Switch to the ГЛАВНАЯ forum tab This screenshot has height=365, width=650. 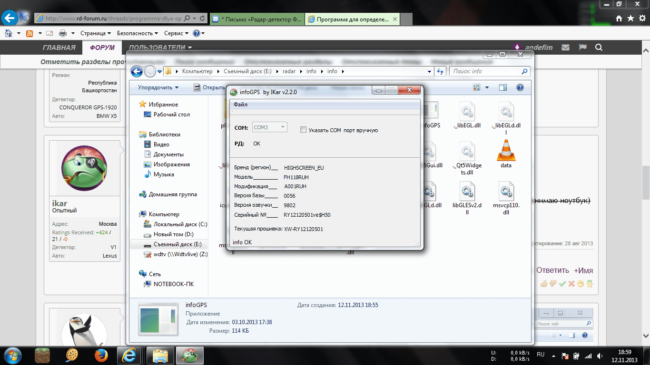pyautogui.click(x=59, y=48)
